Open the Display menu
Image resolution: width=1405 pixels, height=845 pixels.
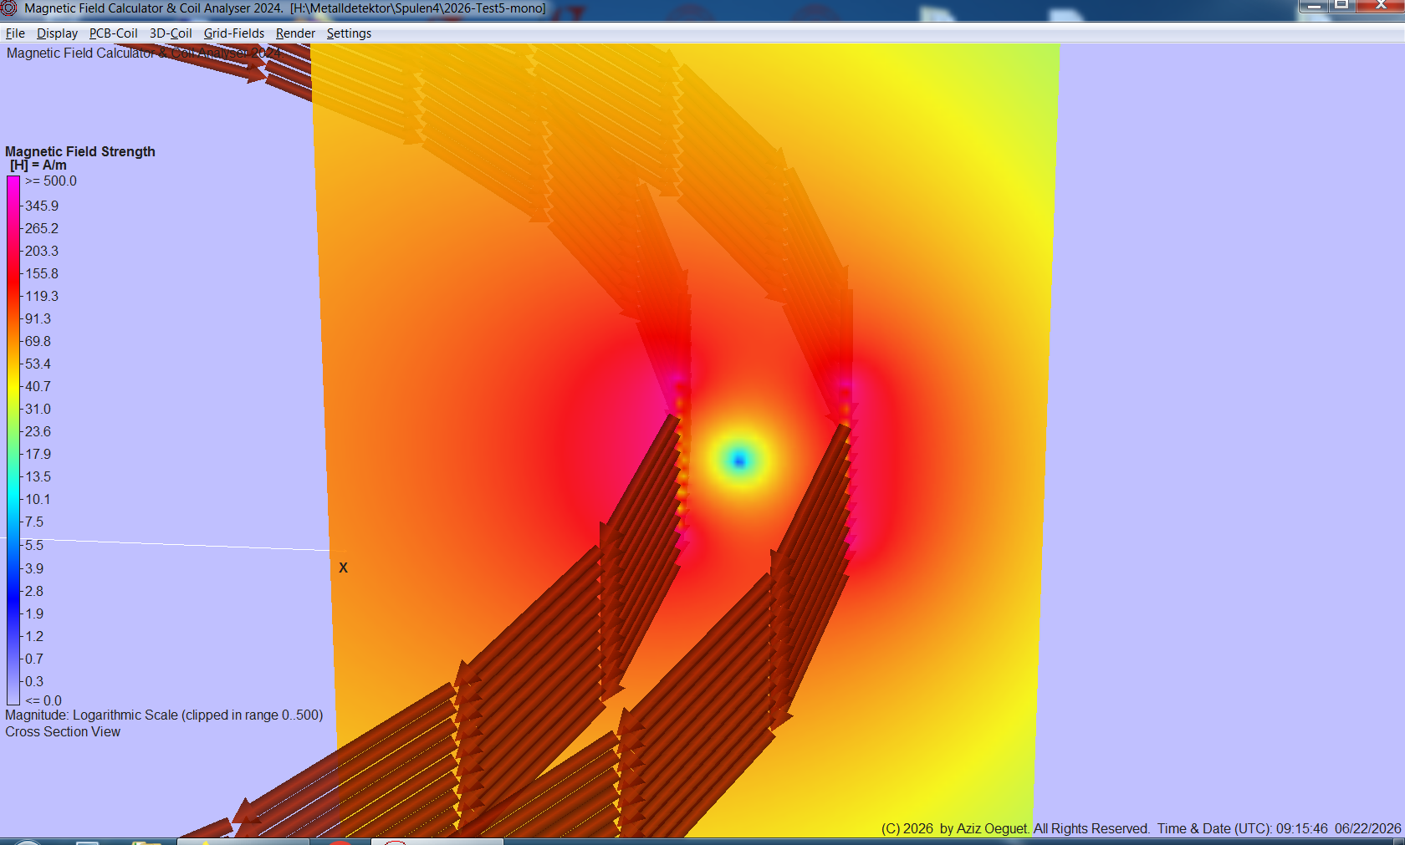point(57,33)
